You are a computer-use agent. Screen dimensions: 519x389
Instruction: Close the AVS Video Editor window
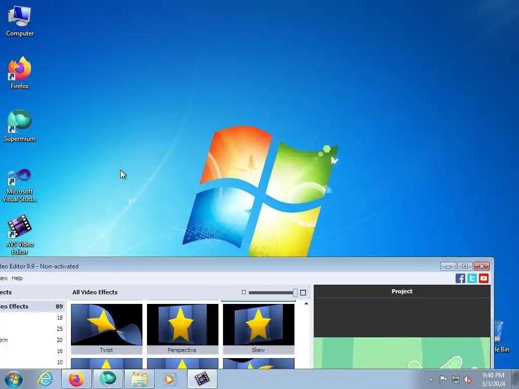pyautogui.click(x=481, y=266)
